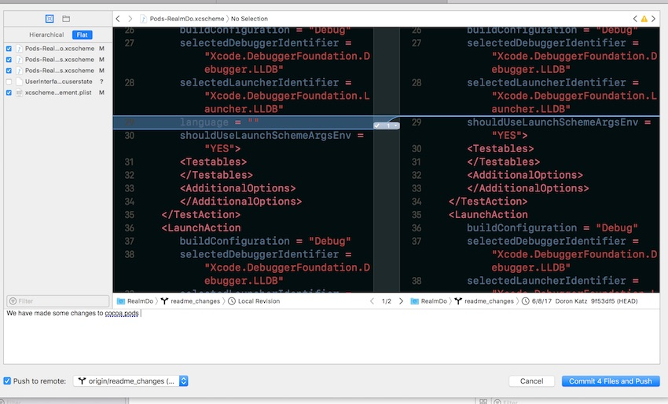This screenshot has height=404, width=668.
Task: Jump to the next issue, arrow right of warning icon
Action: pyautogui.click(x=653, y=19)
